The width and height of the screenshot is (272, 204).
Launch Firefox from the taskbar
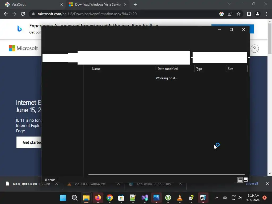98,198
